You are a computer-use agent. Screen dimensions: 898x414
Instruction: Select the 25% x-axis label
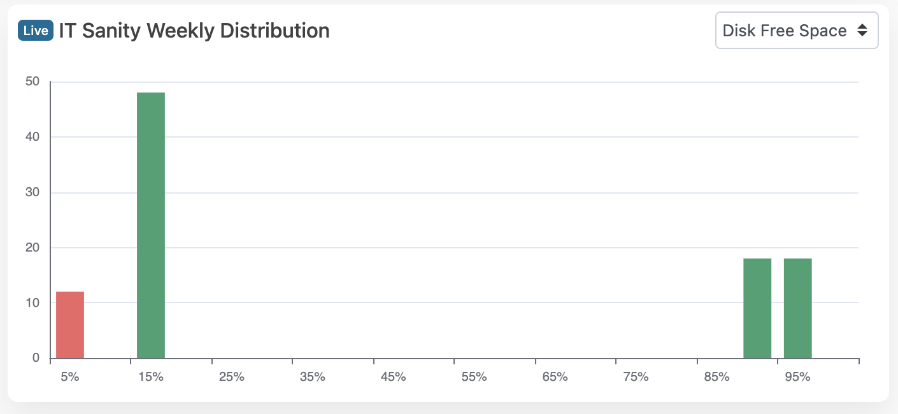coord(232,376)
